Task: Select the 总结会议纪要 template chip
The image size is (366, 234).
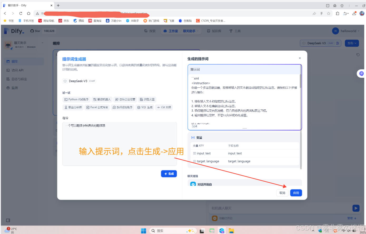Action: tap(125, 99)
